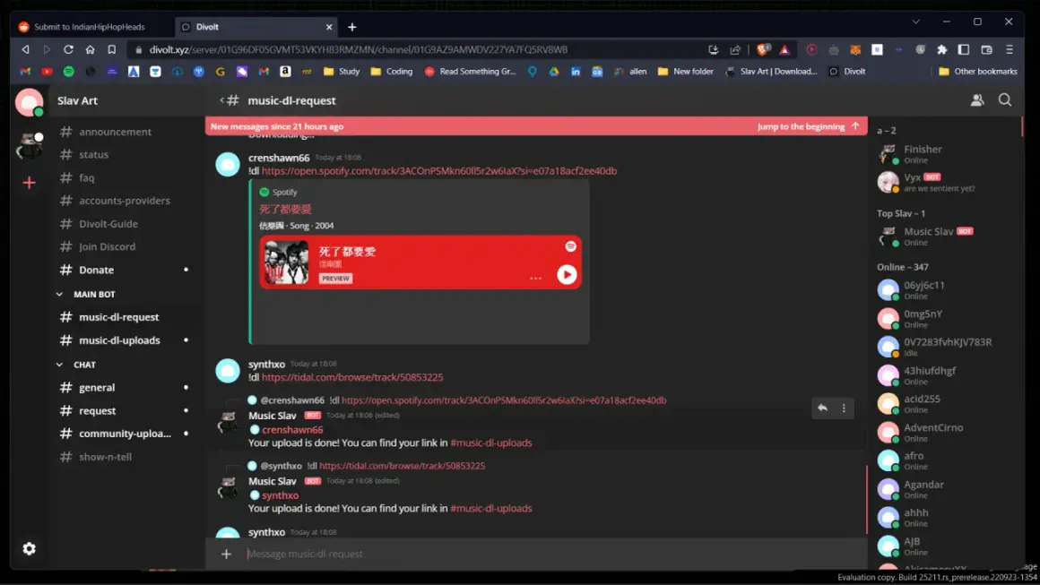Open Other bookmarks folder
This screenshot has width=1040, height=585.
coord(977,72)
